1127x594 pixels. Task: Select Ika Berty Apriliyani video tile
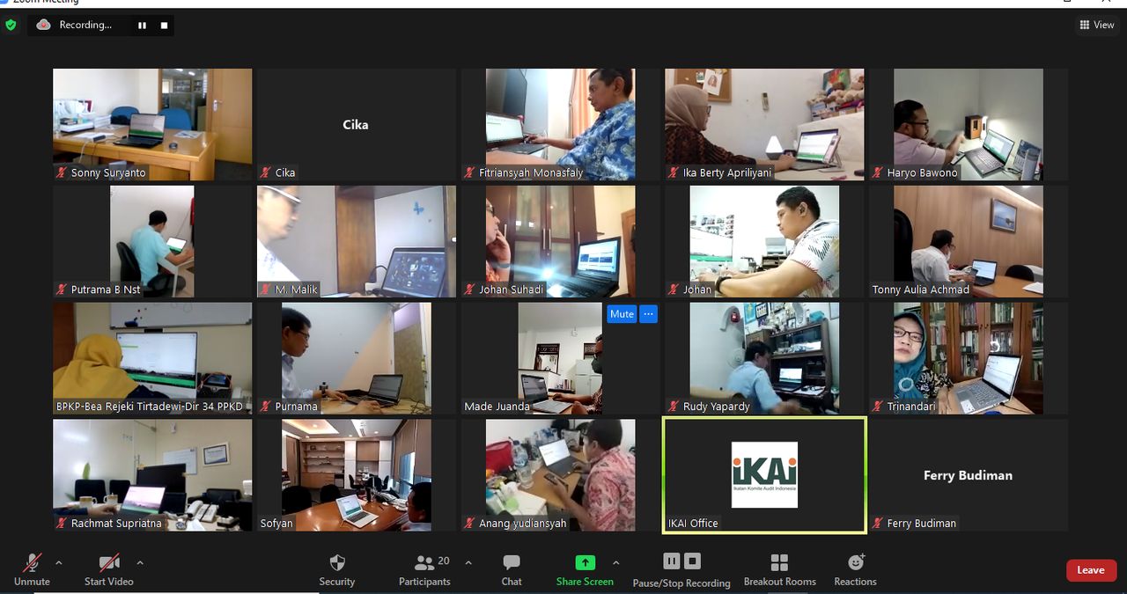[x=764, y=124]
